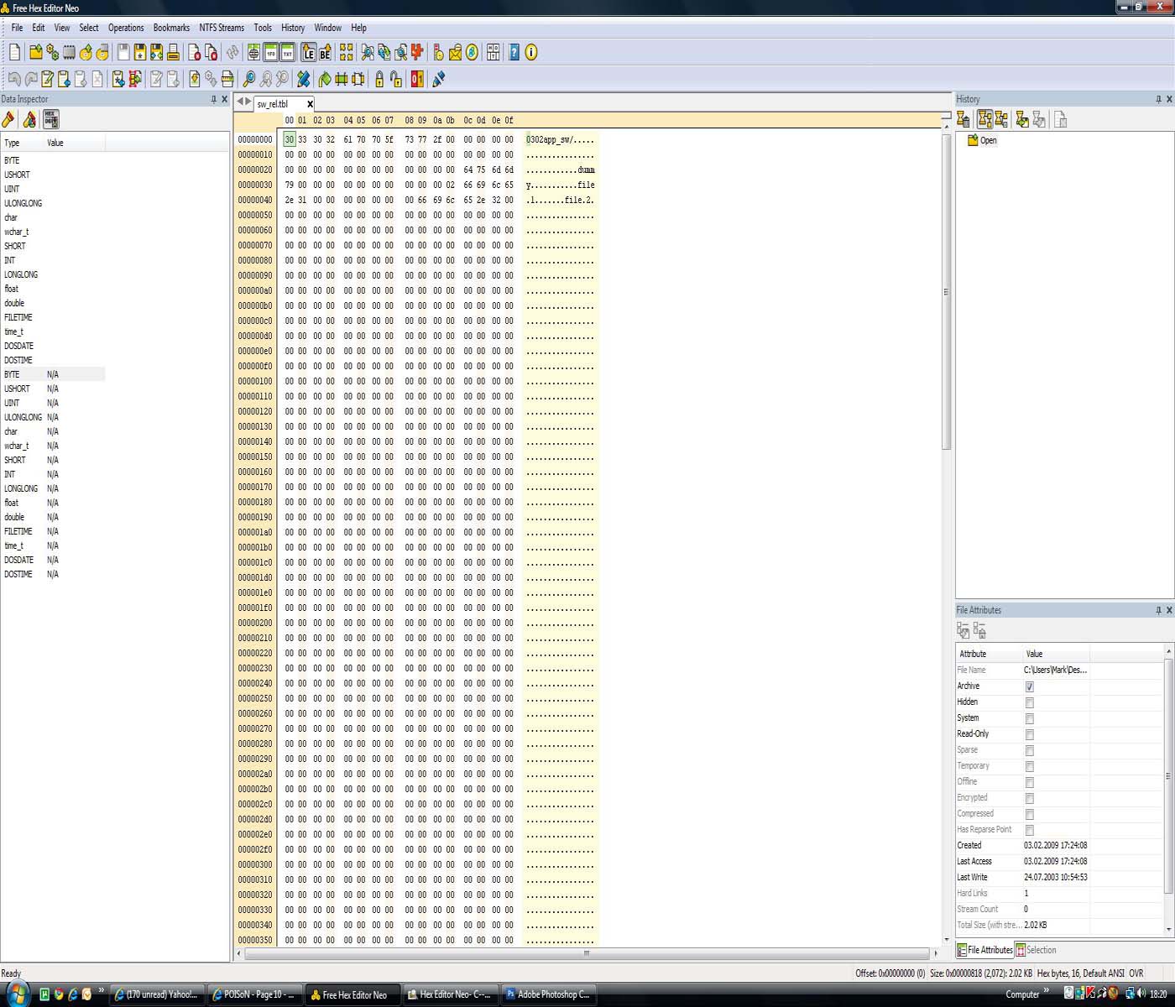Select the Open entry in History list
This screenshot has width=1175, height=1007.
988,140
